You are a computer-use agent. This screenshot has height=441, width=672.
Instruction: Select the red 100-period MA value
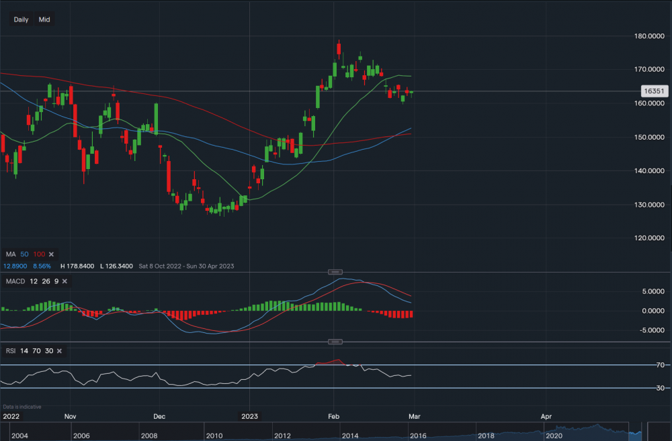(39, 254)
